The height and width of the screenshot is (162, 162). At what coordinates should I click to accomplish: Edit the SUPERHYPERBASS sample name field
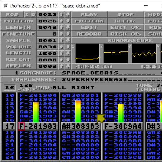point(112,79)
